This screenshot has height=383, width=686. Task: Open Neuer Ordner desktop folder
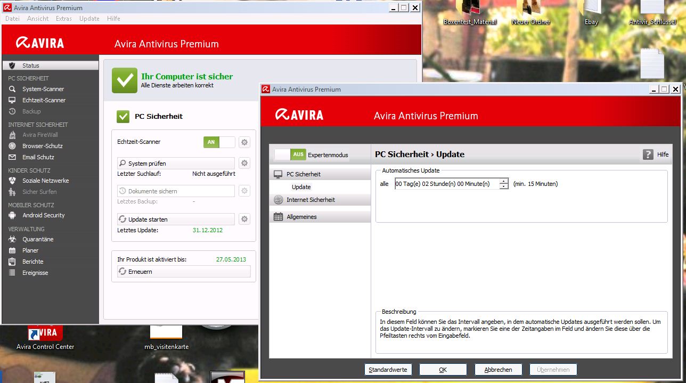530,13
